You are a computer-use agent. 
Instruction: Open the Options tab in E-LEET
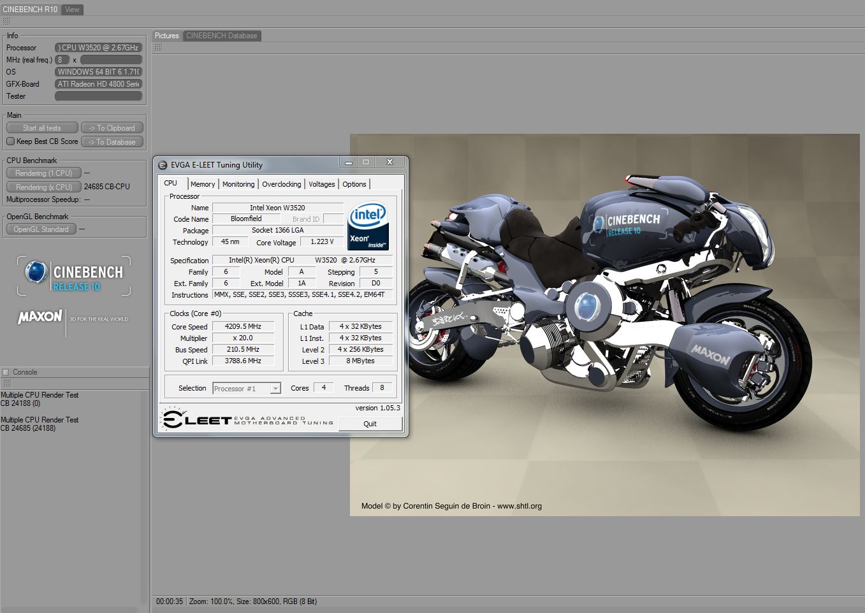click(354, 184)
